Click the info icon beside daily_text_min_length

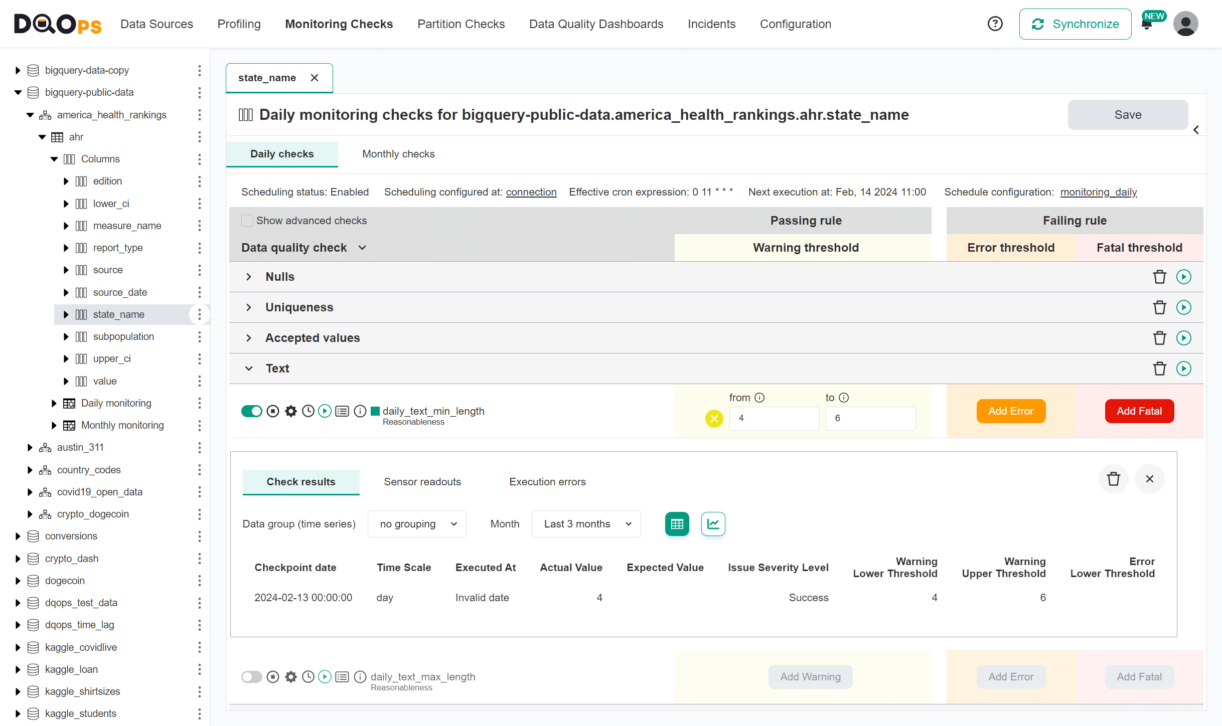tap(360, 411)
